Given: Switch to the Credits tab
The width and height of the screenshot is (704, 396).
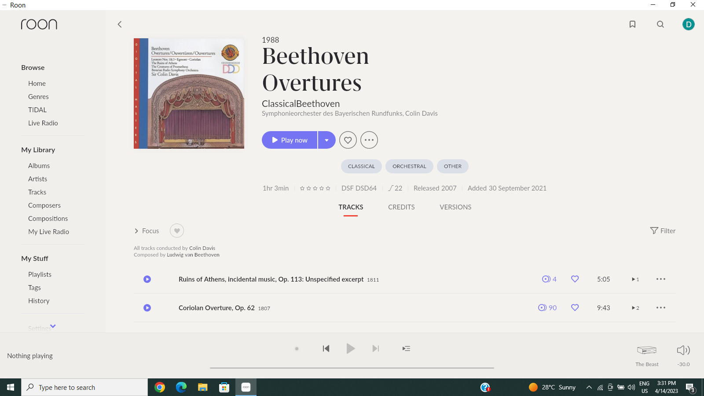Looking at the screenshot, I should [x=401, y=207].
